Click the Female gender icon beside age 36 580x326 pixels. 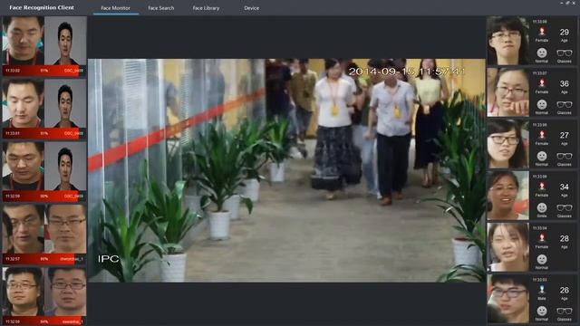point(542,83)
